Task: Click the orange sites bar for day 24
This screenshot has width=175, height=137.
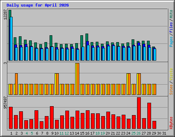Action: point(129,84)
